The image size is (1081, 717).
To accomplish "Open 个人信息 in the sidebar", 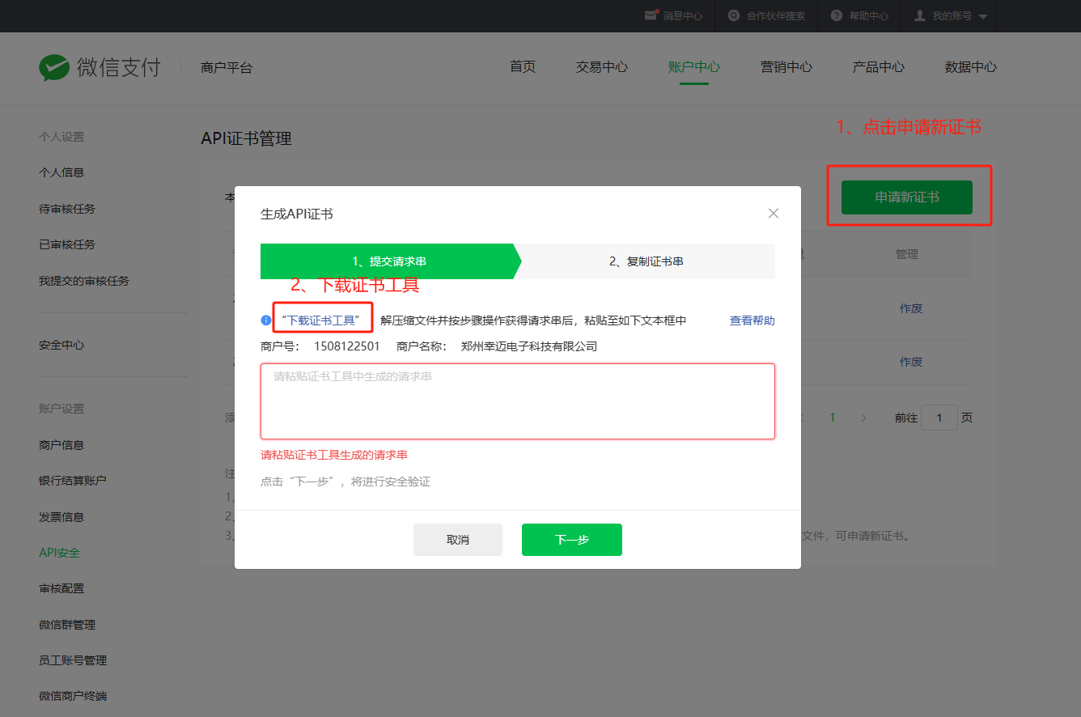I will coord(61,172).
